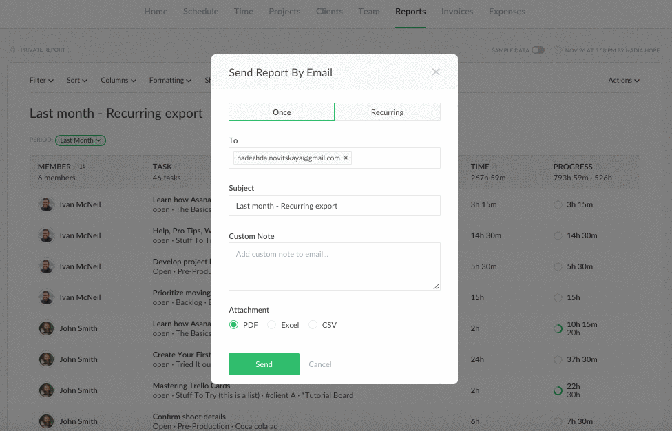Switch to the Recurring tab
The height and width of the screenshot is (431, 672).
point(387,112)
